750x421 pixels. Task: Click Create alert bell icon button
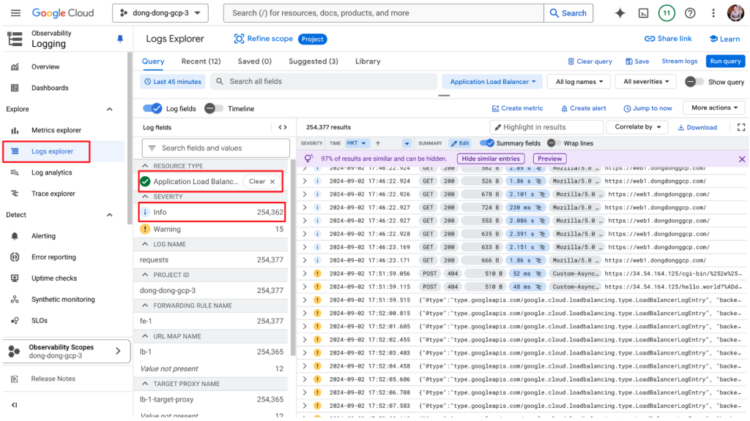tap(583, 108)
